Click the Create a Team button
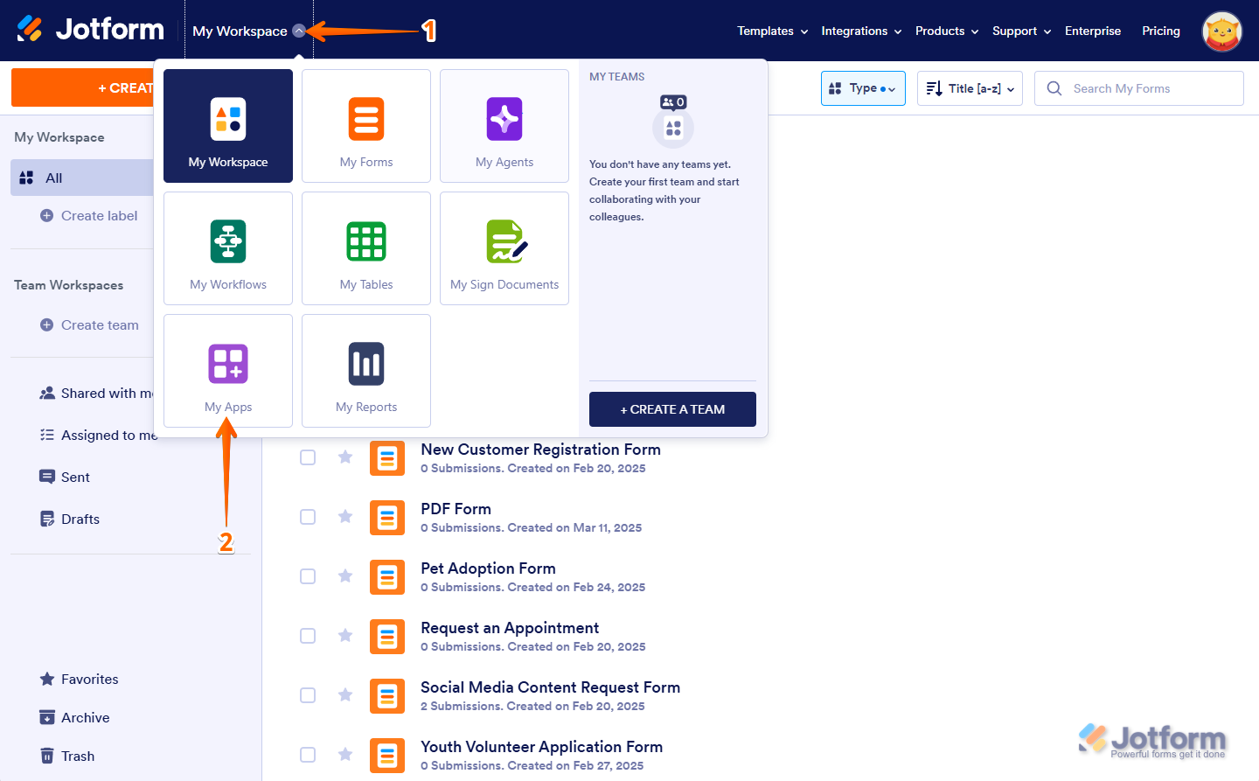The height and width of the screenshot is (781, 1259). coord(672,409)
